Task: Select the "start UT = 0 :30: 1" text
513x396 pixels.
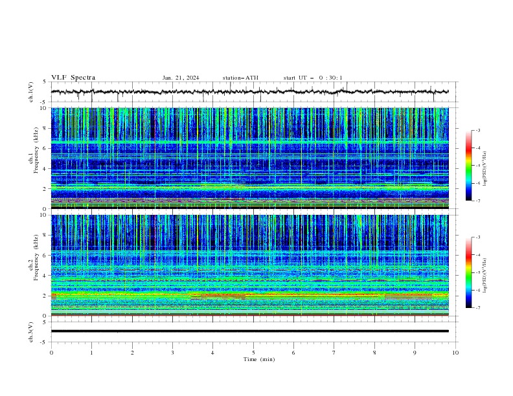Action: (x=313, y=78)
